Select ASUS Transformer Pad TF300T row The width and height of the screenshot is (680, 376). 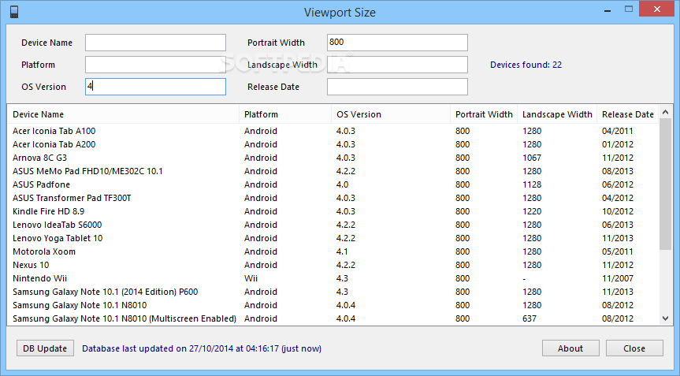333,198
